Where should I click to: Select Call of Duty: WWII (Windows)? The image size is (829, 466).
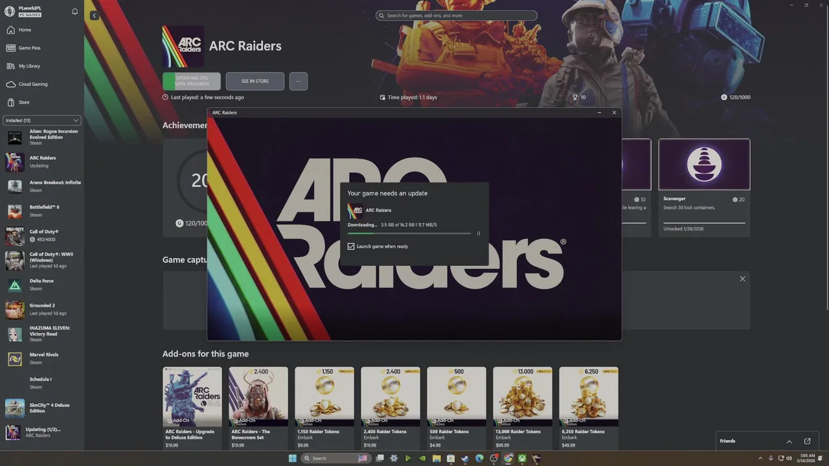point(42,260)
